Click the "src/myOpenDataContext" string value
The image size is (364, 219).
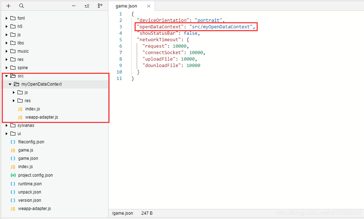pyautogui.click(x=221, y=27)
